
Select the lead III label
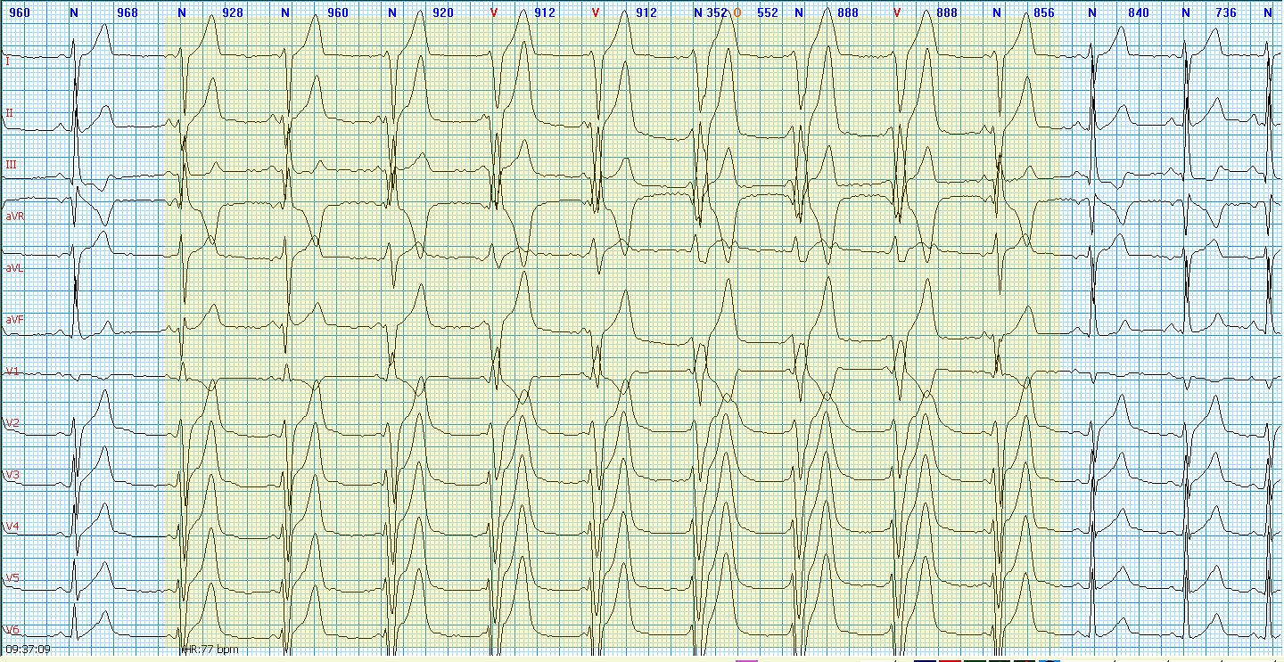pos(11,165)
